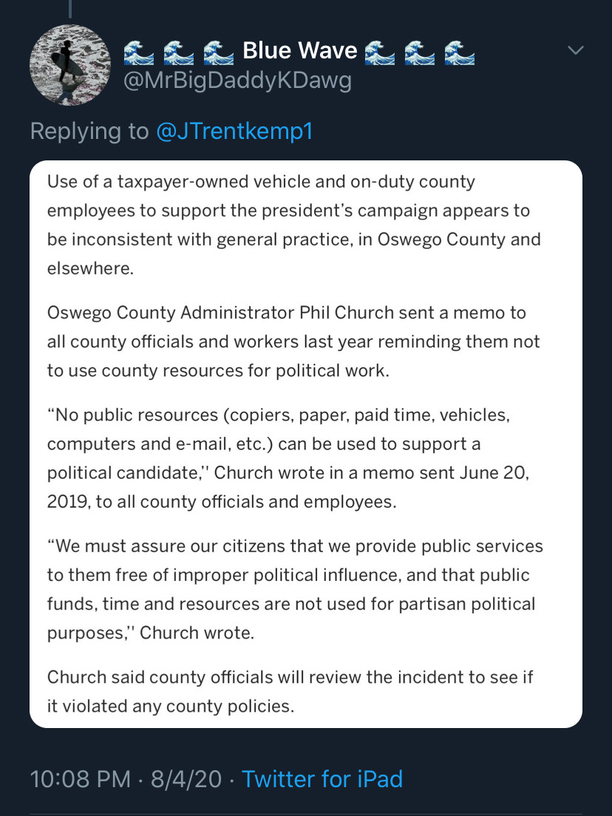Click the 10:08 PM timestamp
Image resolution: width=612 pixels, height=816 pixels.
pyautogui.click(x=80, y=779)
